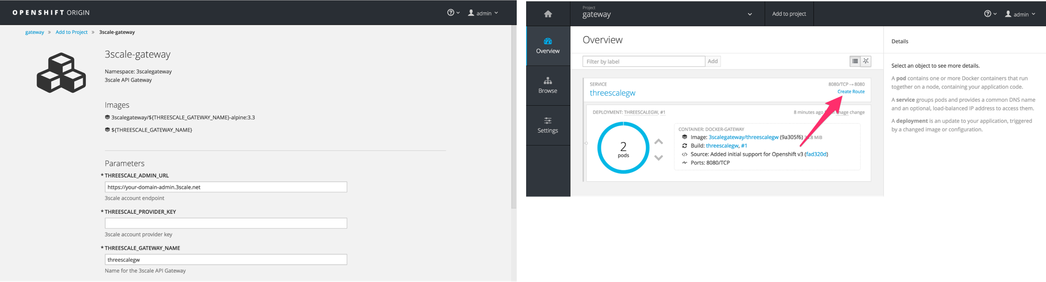
Task: Open the threescalegw service link
Action: point(612,93)
